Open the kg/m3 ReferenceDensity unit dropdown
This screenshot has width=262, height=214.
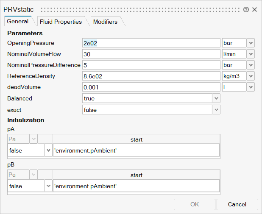coord(251,76)
